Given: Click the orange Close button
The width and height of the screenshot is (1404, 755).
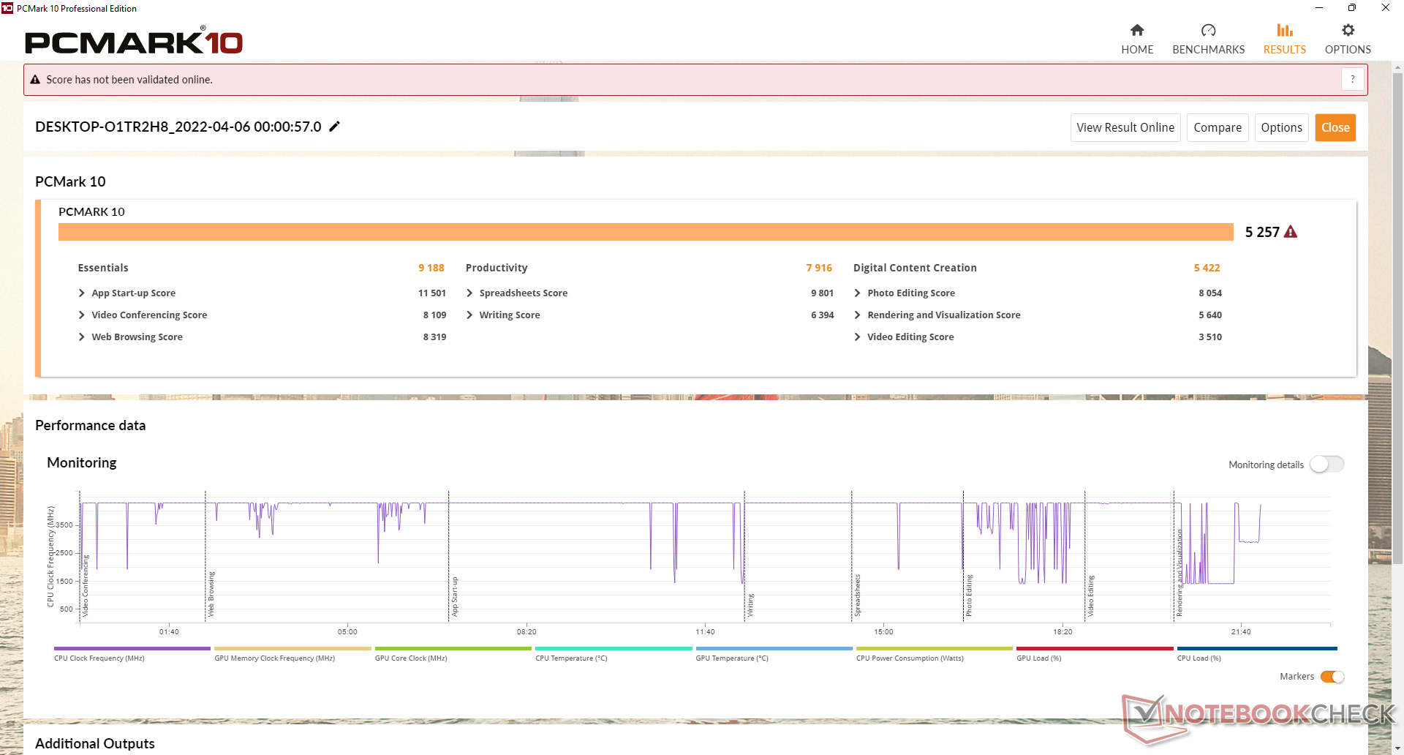Looking at the screenshot, I should pos(1335,127).
